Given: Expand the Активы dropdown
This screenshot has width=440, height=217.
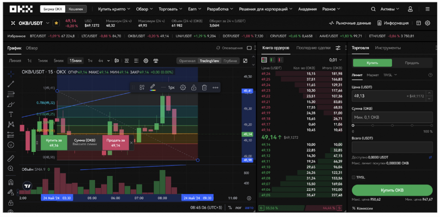Looking at the screenshot, I should (390, 9).
